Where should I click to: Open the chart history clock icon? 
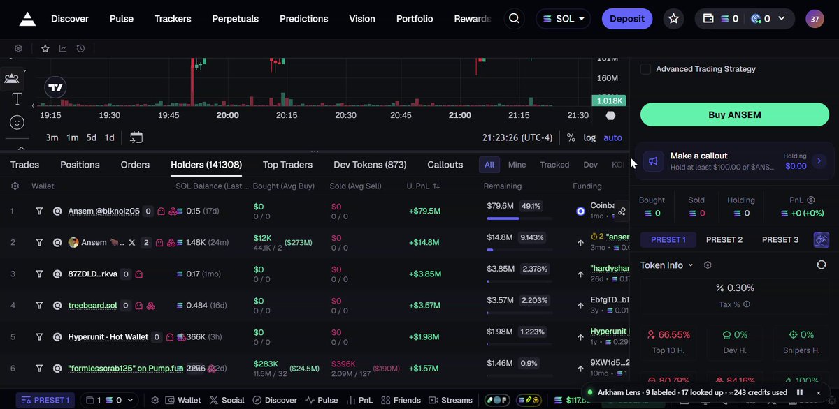pyautogui.click(x=80, y=49)
